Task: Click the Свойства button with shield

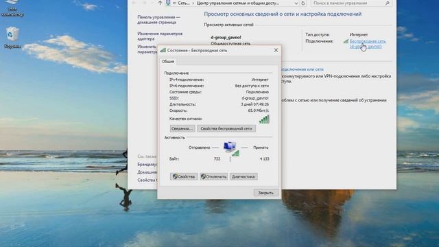Action: coord(184,177)
